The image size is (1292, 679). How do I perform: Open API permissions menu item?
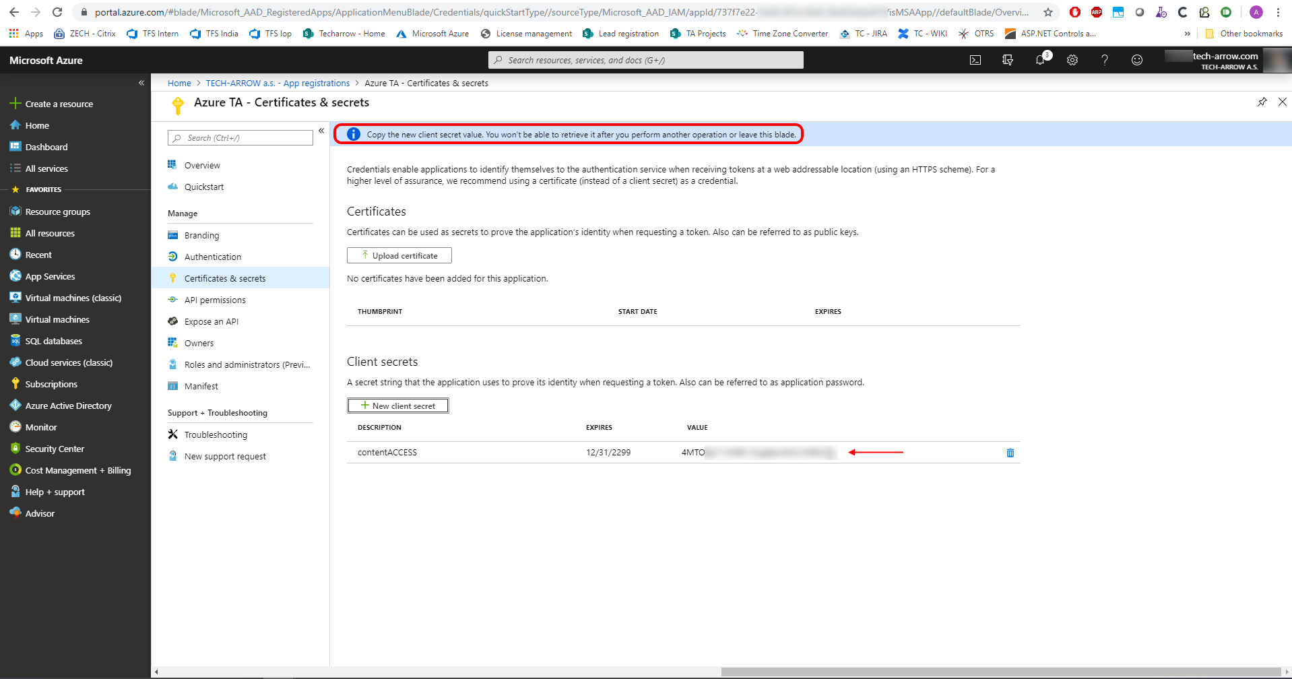coord(215,300)
